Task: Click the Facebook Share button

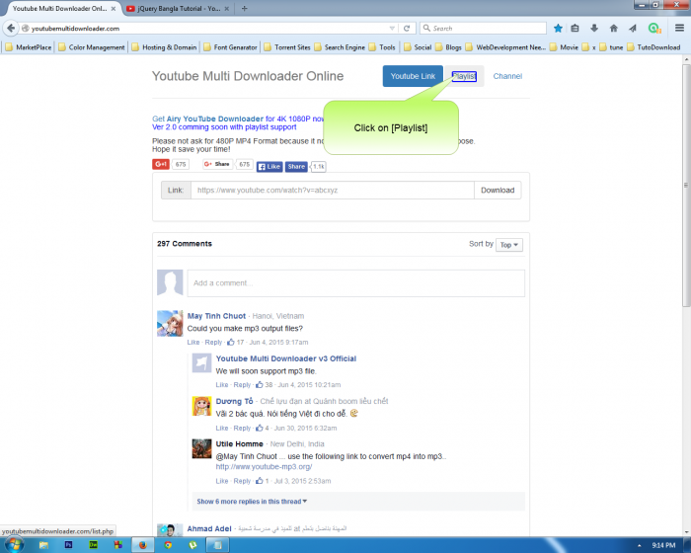Action: 296,167
